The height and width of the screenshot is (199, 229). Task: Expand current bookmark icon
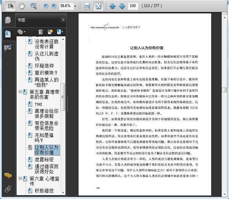60,32
